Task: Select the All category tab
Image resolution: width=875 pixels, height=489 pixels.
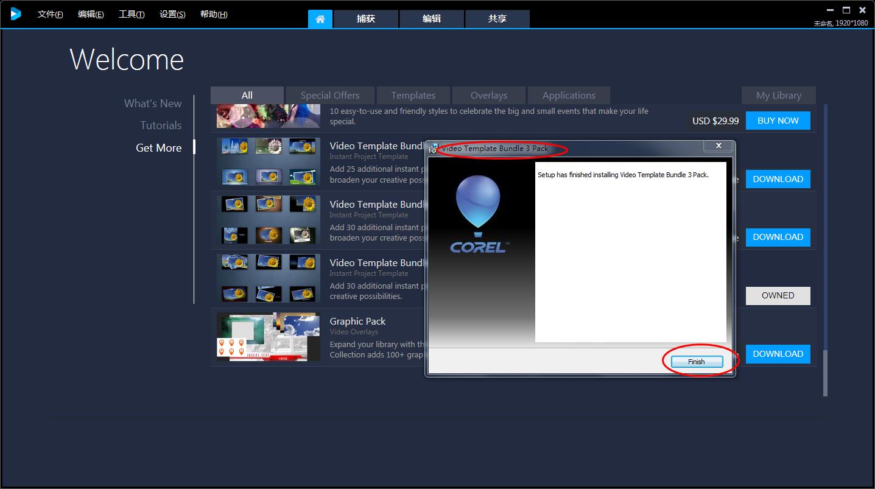Action: point(247,95)
